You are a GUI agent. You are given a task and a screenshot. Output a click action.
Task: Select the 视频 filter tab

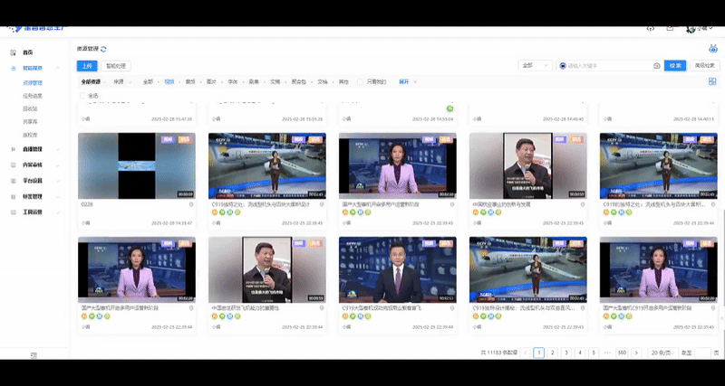point(169,82)
